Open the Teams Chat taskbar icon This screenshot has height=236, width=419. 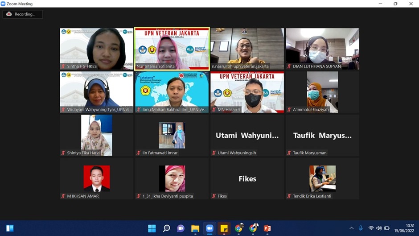[181, 228]
